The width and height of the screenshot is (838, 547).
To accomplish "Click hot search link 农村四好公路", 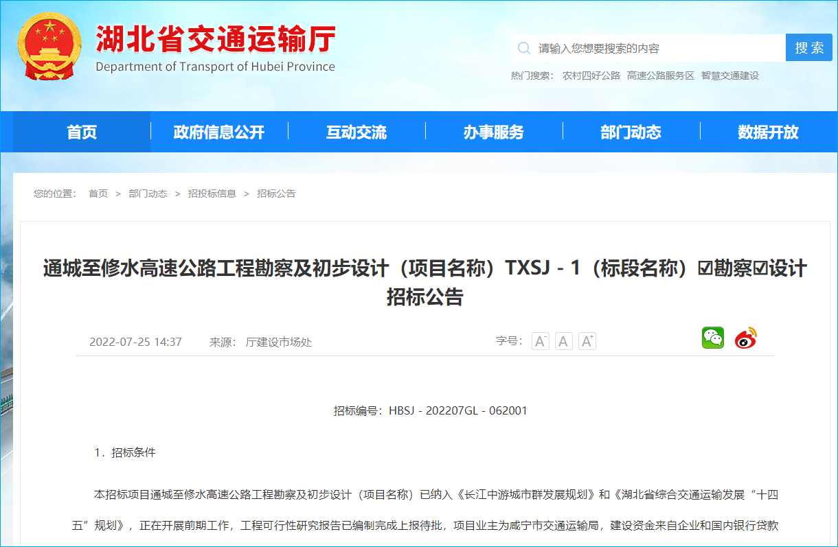I will pyautogui.click(x=591, y=75).
